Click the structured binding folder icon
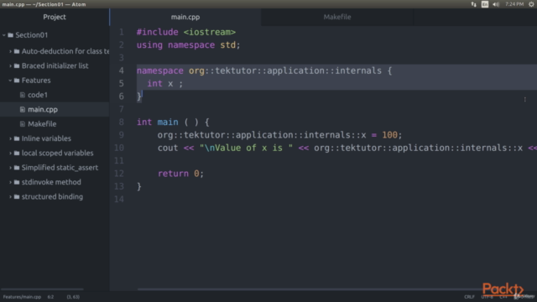The image size is (537, 302). (17, 197)
